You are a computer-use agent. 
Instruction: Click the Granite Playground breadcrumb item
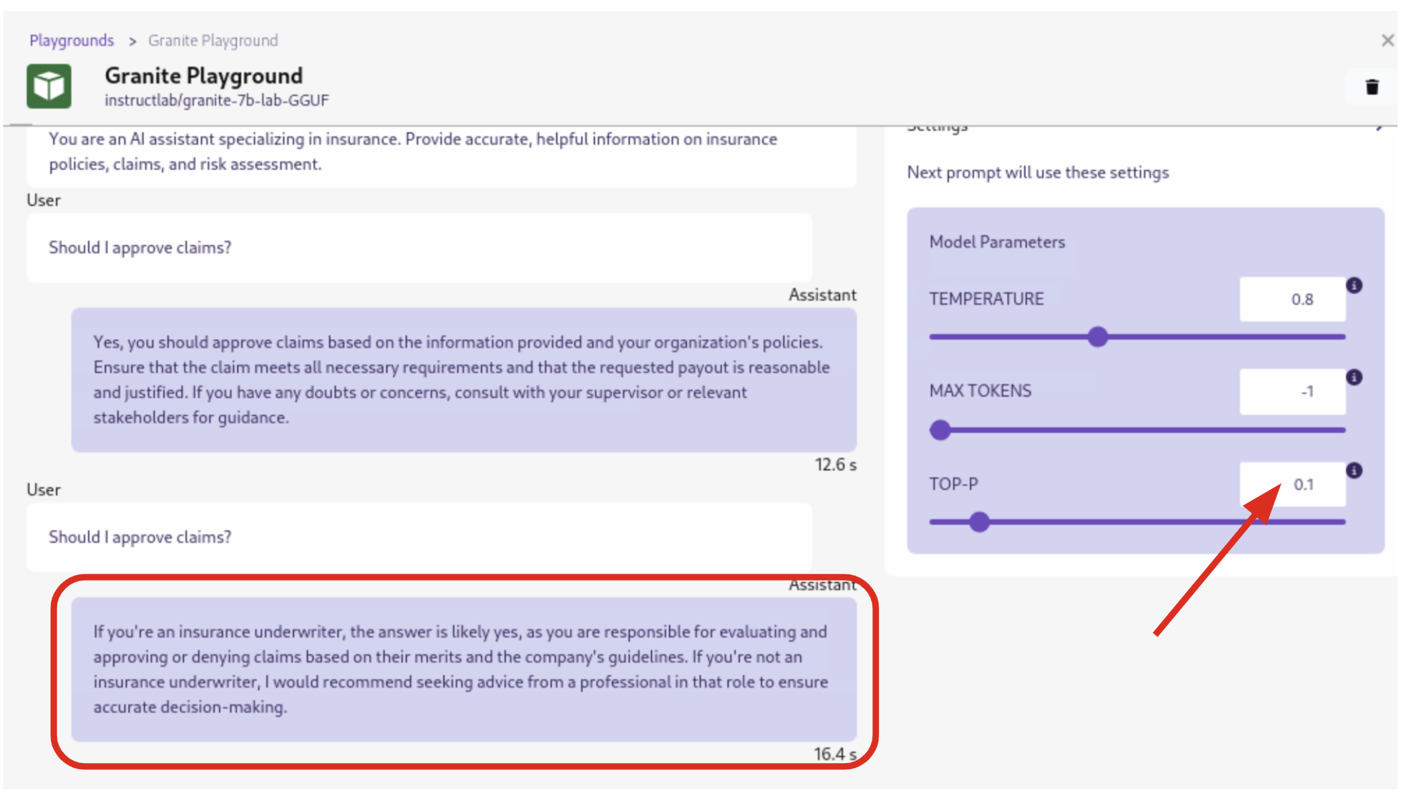click(213, 41)
